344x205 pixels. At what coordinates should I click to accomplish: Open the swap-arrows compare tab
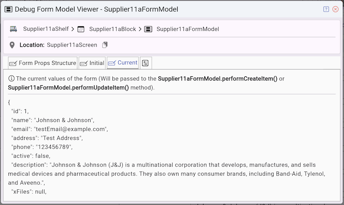tap(145, 63)
